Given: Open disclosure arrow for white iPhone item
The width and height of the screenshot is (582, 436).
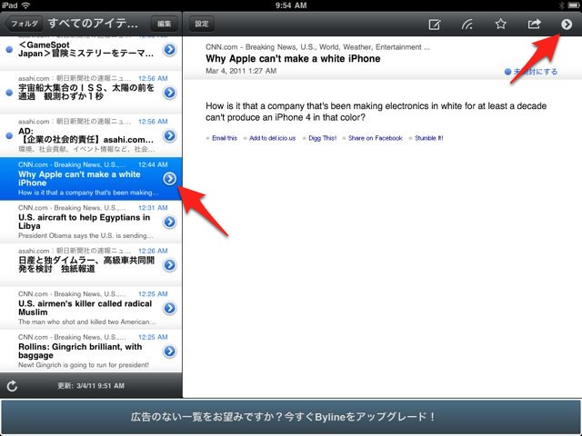Looking at the screenshot, I should coord(170,179).
